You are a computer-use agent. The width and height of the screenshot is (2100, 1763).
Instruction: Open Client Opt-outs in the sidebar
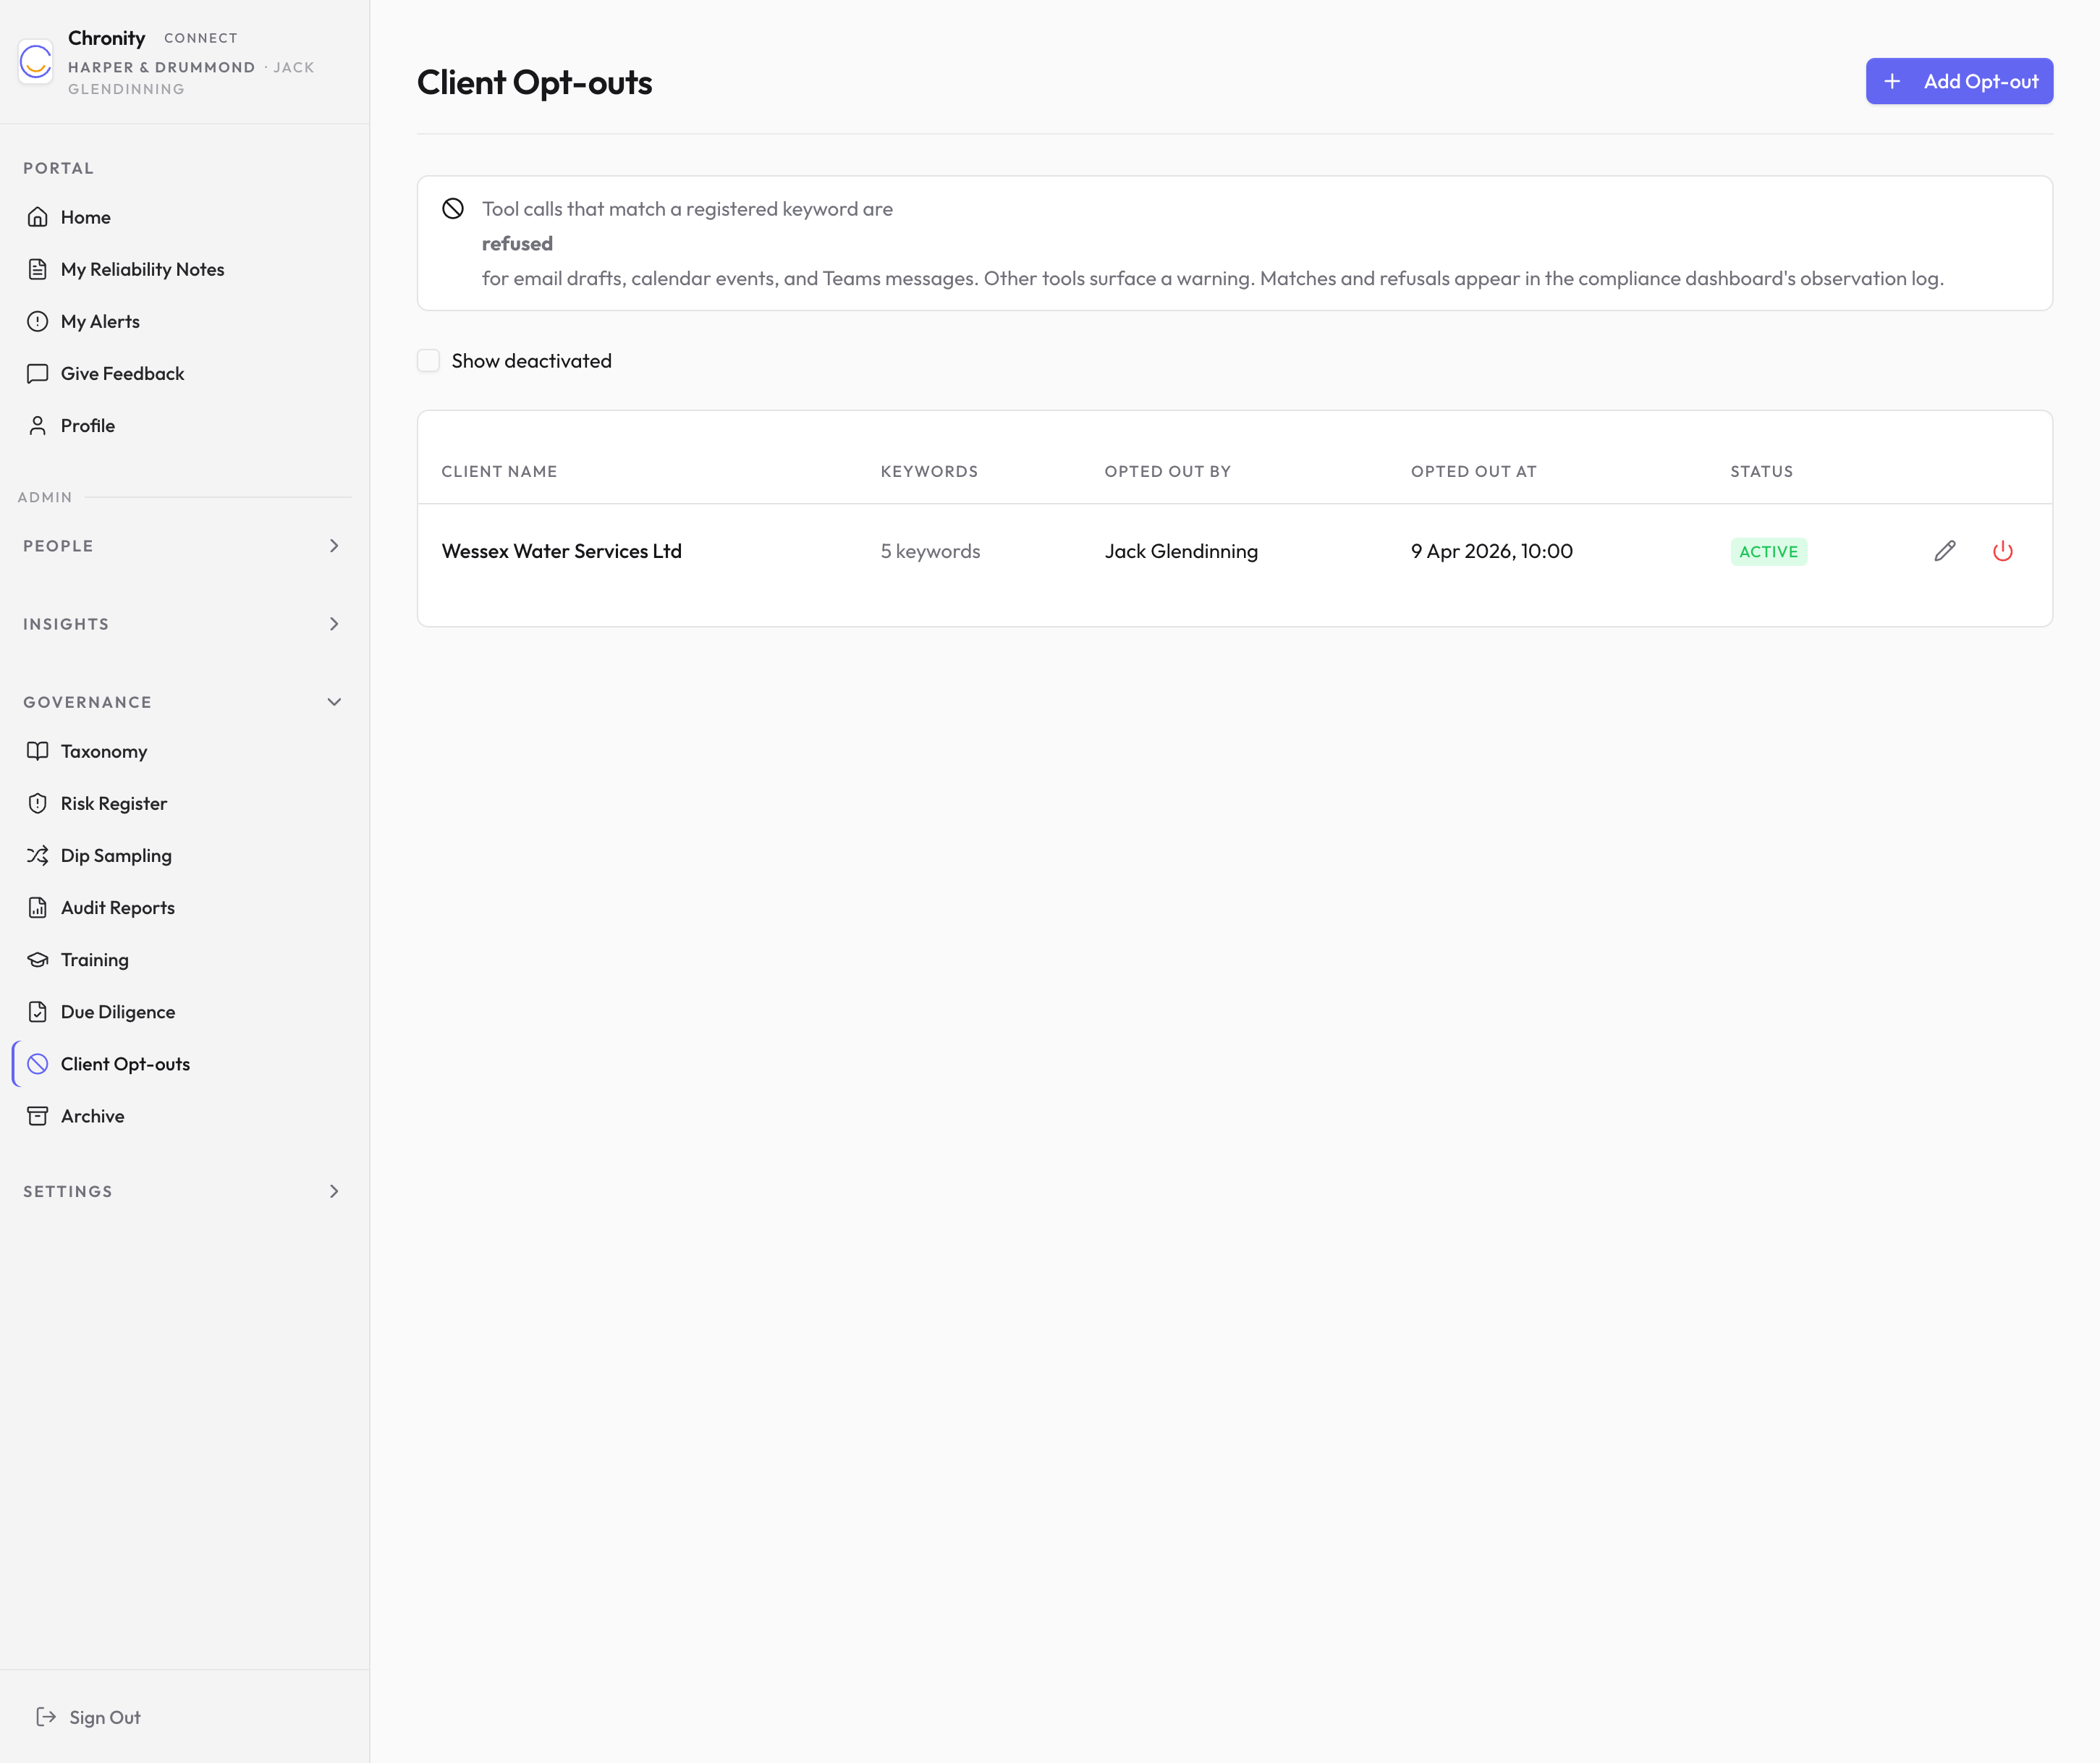click(x=125, y=1063)
